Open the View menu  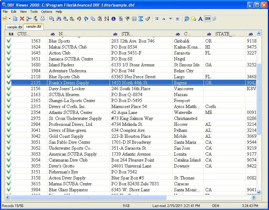pyautogui.click(x=23, y=12)
